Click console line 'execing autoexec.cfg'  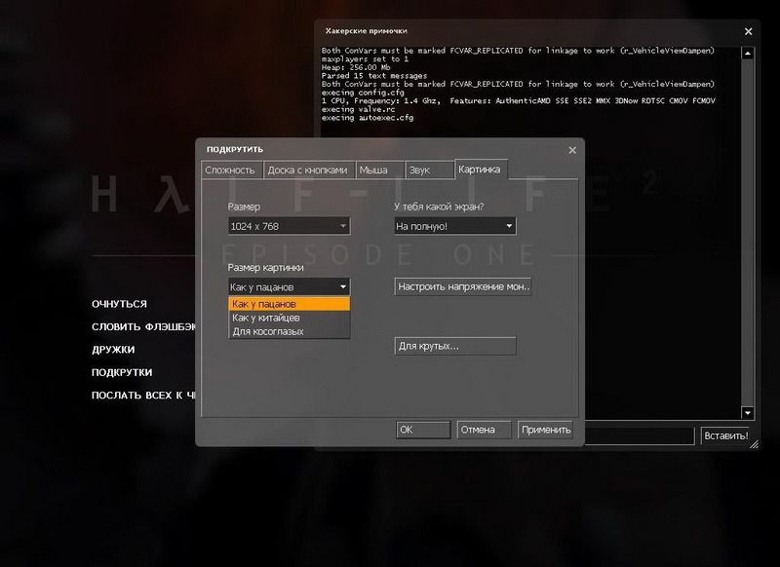368,118
